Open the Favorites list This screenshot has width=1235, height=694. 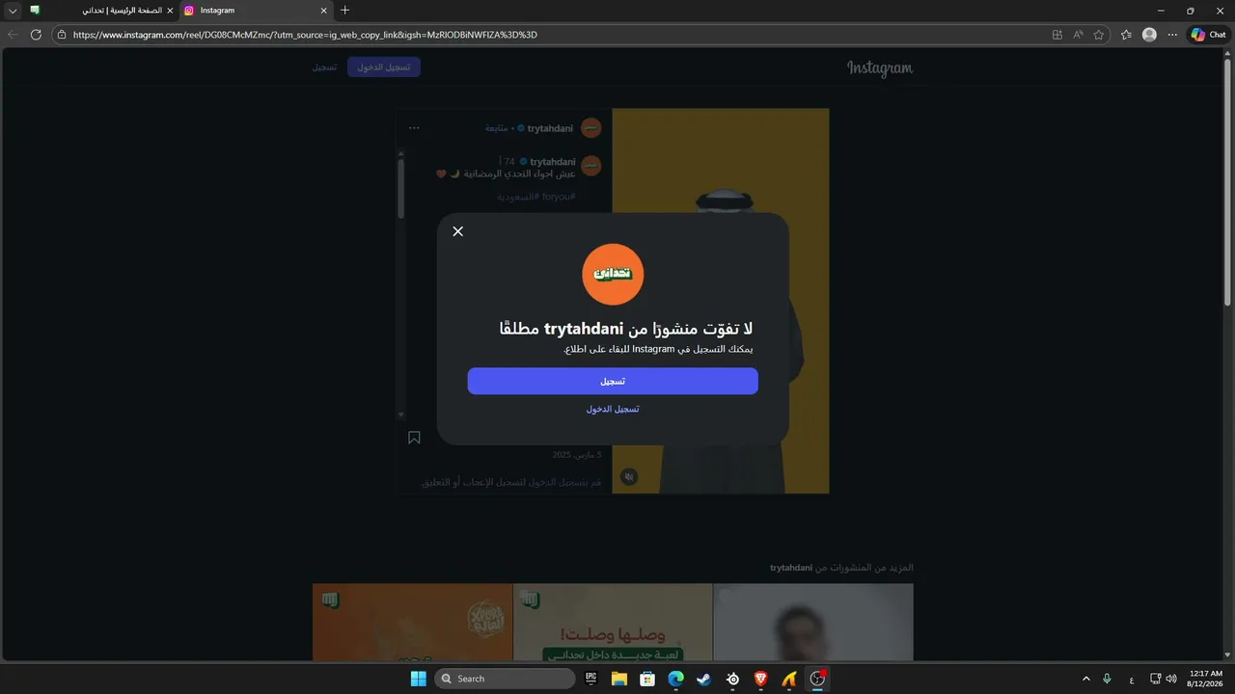1126,35
